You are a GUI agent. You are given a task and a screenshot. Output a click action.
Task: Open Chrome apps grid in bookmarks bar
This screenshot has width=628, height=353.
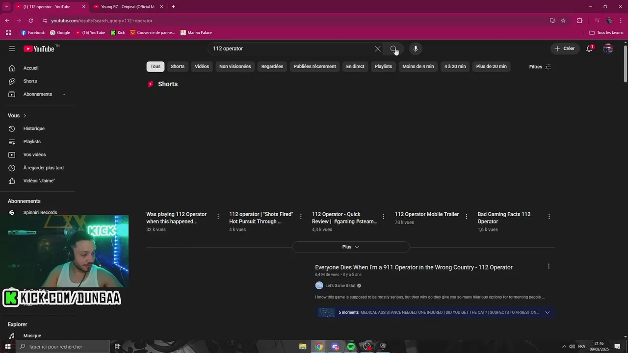click(8, 33)
